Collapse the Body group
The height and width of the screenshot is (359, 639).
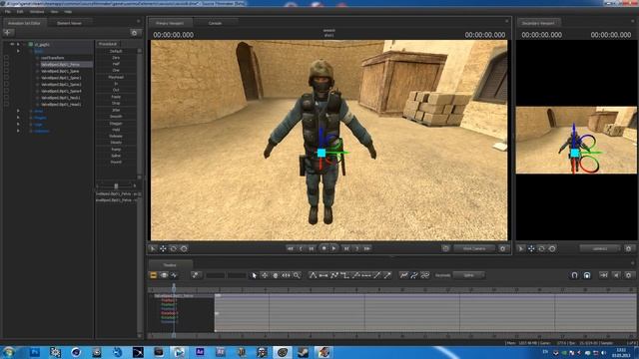[18, 51]
